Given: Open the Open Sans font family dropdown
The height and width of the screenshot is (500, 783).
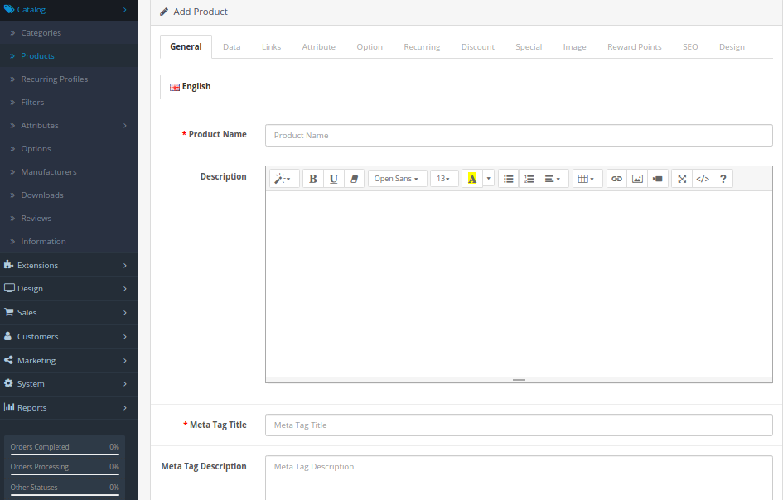Looking at the screenshot, I should tap(397, 178).
